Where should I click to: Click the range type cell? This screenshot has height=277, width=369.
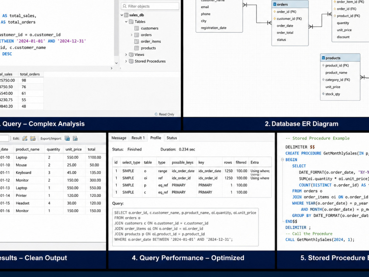[163, 171]
